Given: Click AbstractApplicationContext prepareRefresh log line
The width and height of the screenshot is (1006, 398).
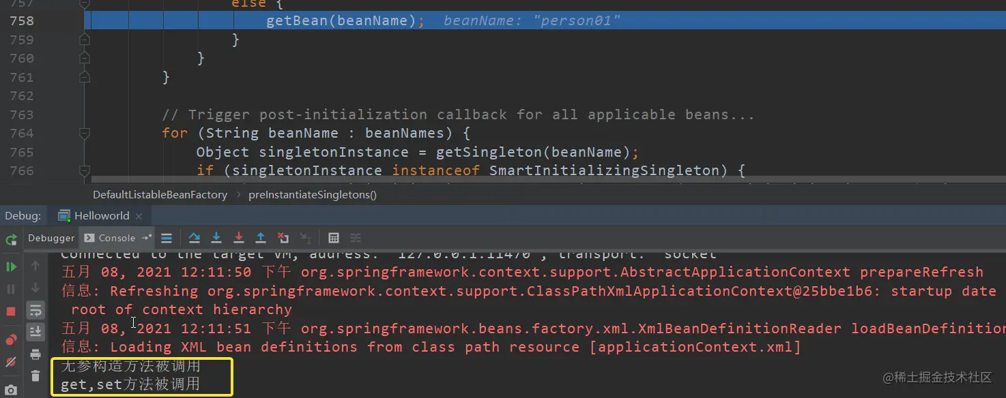Looking at the screenshot, I should tap(522, 272).
